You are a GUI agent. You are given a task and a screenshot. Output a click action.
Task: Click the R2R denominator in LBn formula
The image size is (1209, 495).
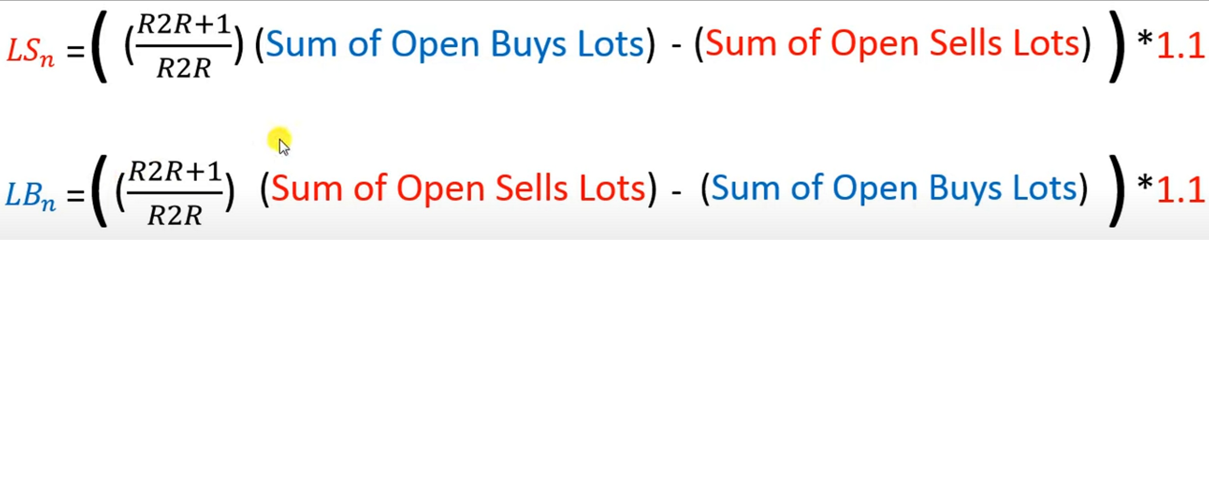175,216
